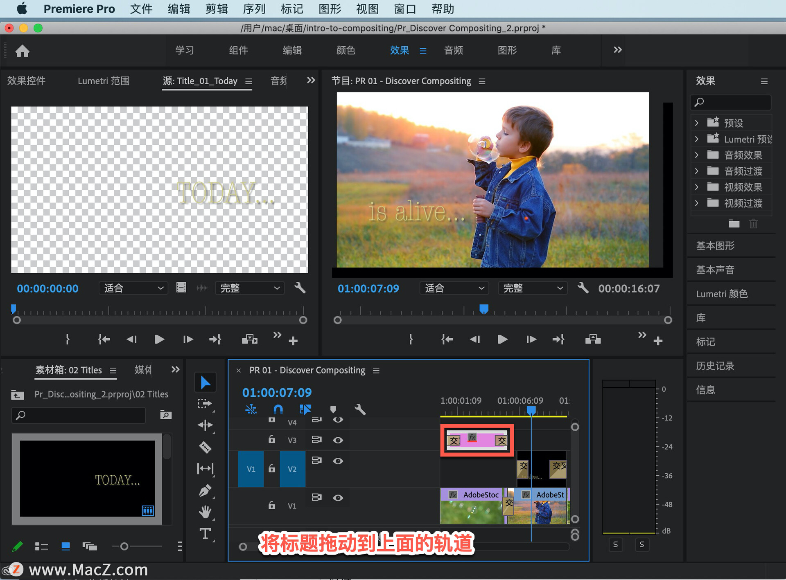Show more workspaces overflow arrows
The image size is (786, 580).
pyautogui.click(x=618, y=50)
